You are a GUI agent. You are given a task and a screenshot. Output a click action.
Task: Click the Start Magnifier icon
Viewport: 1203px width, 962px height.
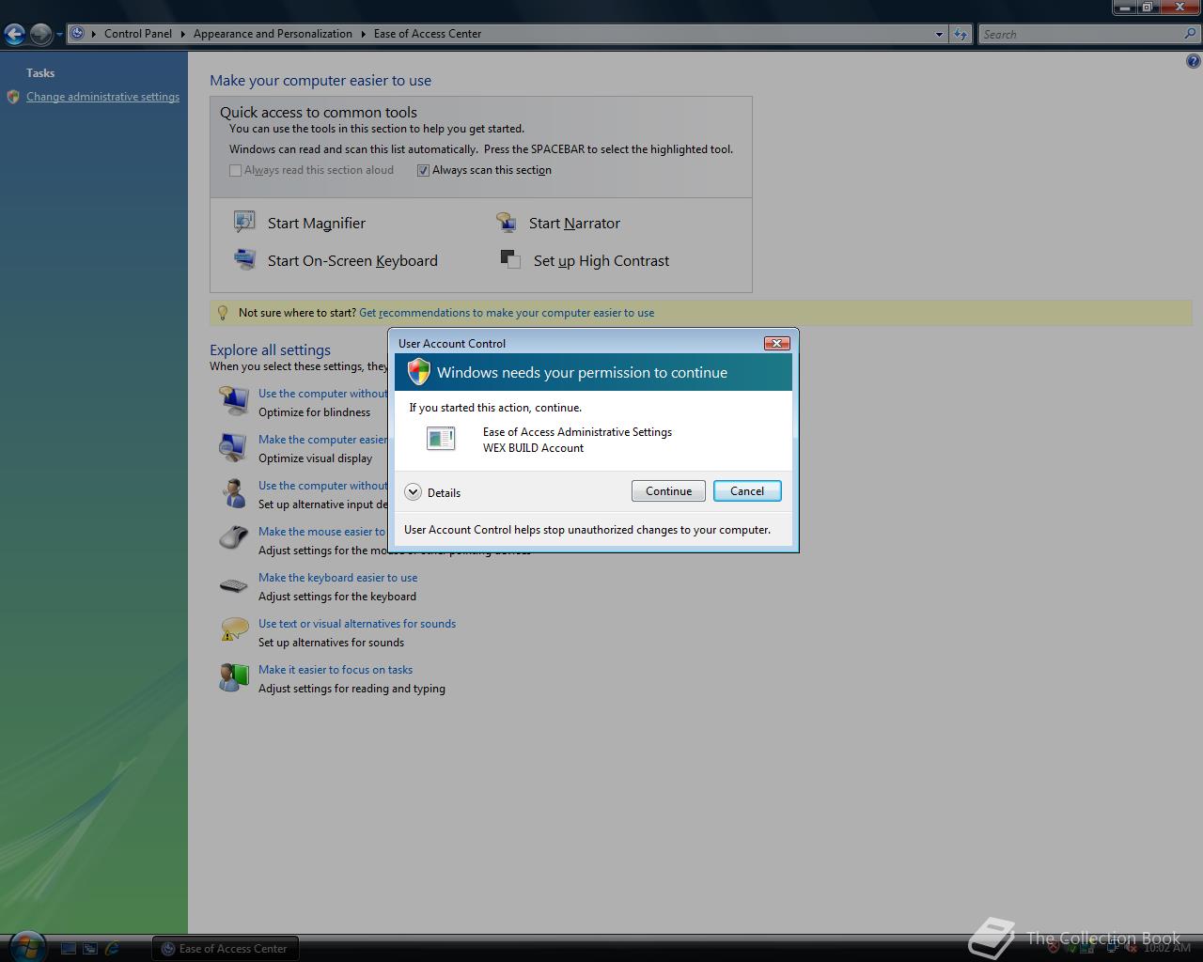pos(244,222)
